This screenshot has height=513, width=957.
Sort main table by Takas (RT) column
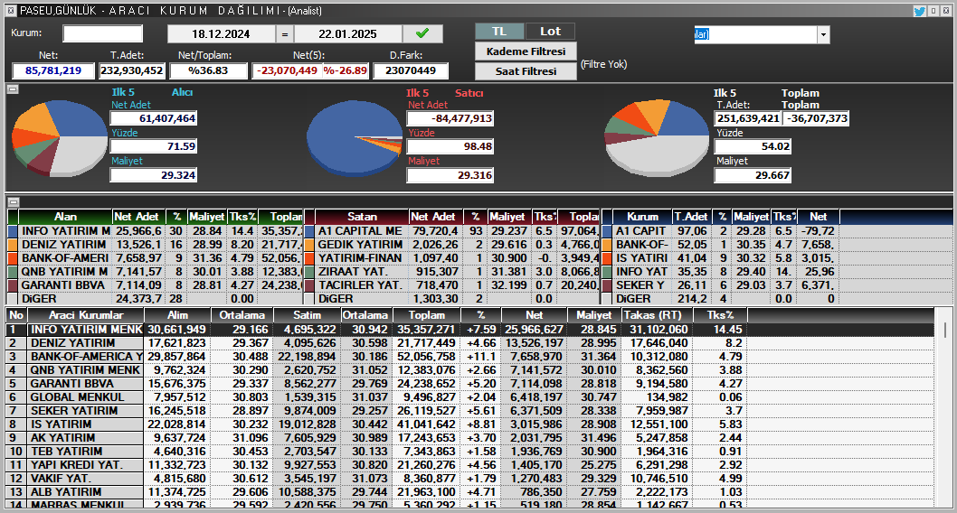[658, 315]
